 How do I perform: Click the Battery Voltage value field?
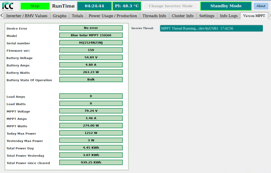click(91, 57)
